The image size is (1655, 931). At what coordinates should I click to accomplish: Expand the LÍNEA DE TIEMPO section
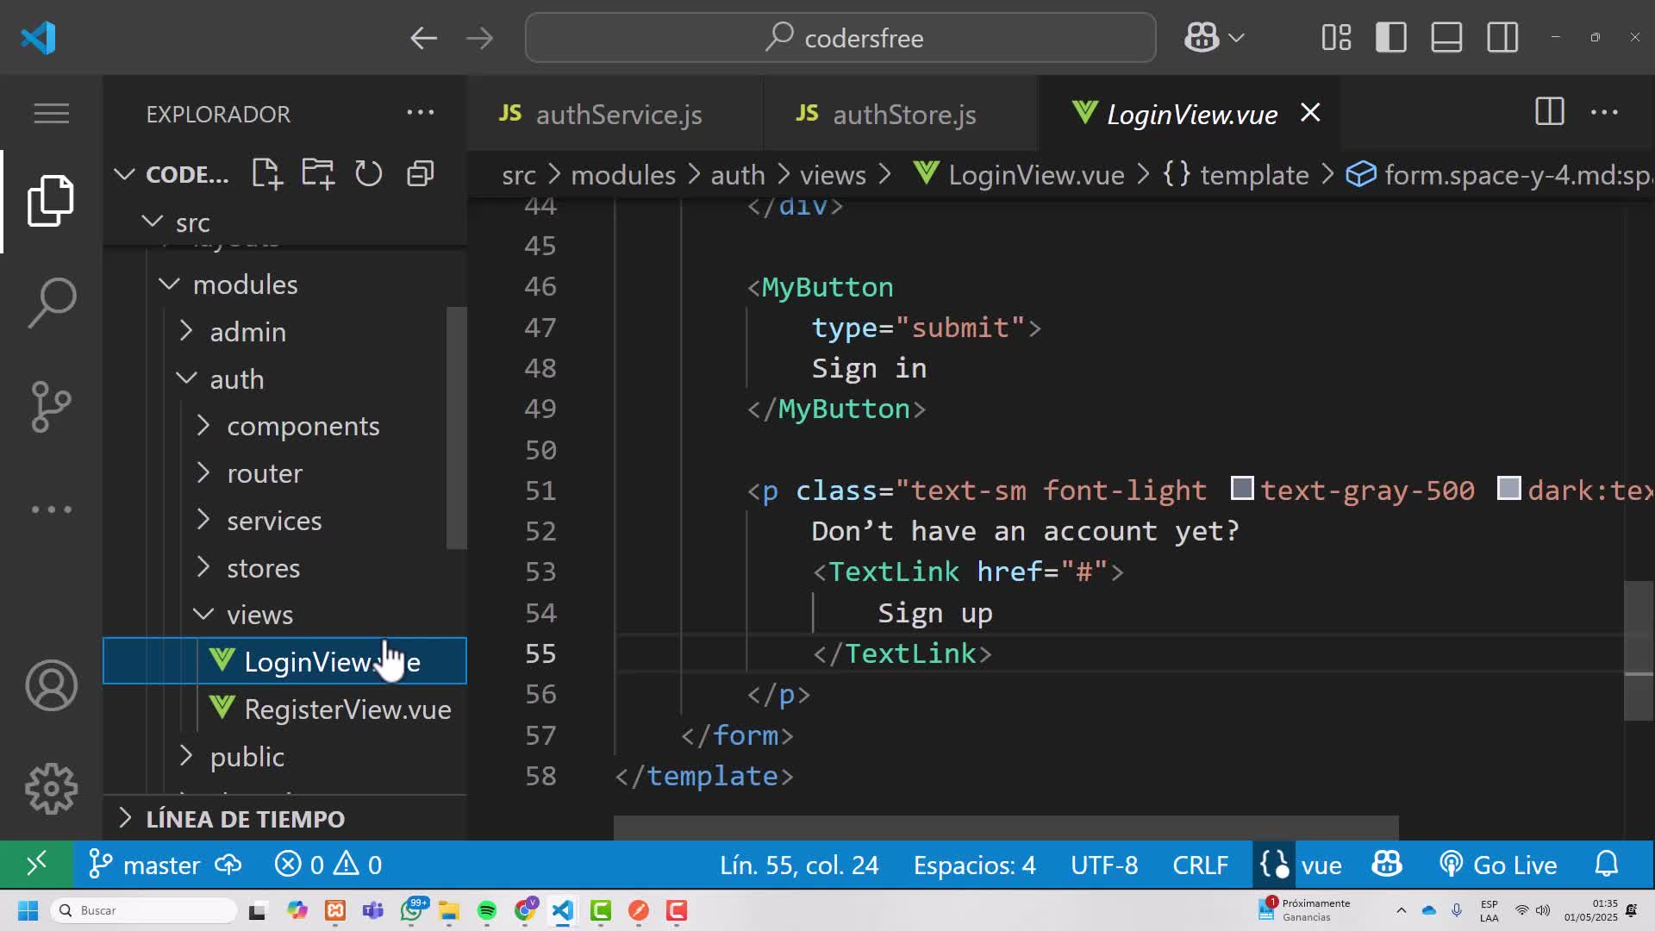[x=284, y=818]
